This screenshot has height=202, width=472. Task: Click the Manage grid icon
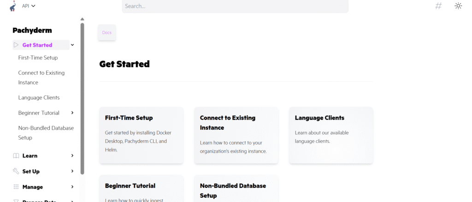point(16,187)
